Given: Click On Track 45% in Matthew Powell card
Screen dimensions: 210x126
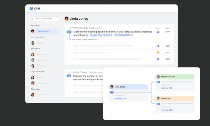Looking at the screenshot, I should coord(167,88).
